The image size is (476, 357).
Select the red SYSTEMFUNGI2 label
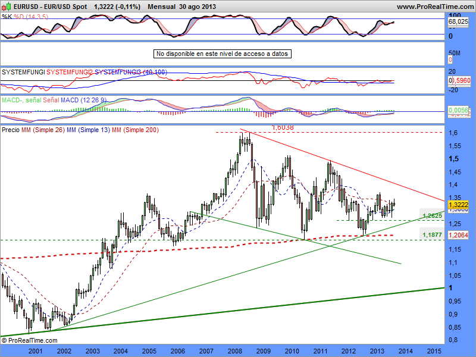(x=70, y=72)
